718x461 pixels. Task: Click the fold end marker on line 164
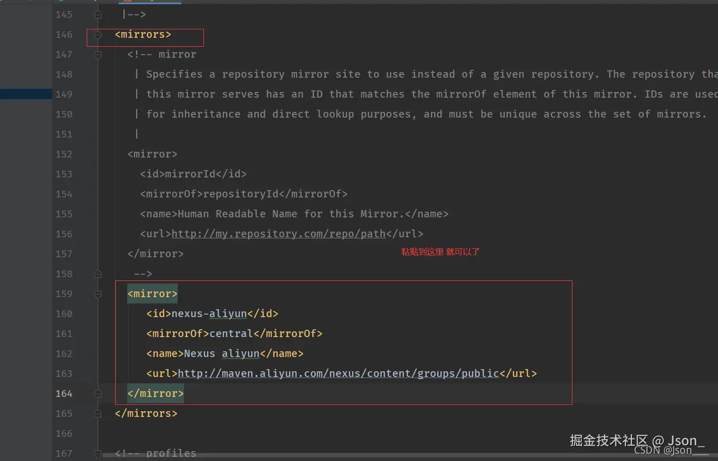(x=98, y=394)
